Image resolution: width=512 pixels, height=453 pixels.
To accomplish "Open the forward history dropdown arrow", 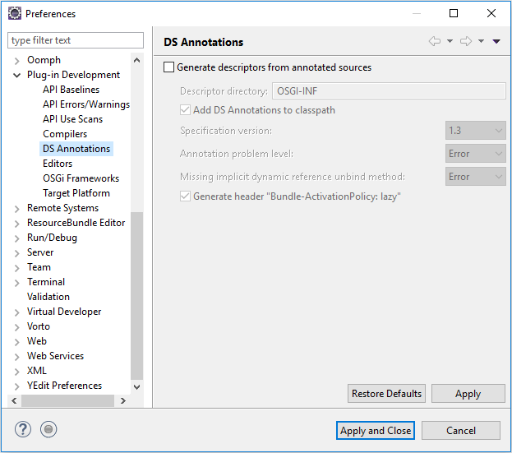I will coord(481,41).
